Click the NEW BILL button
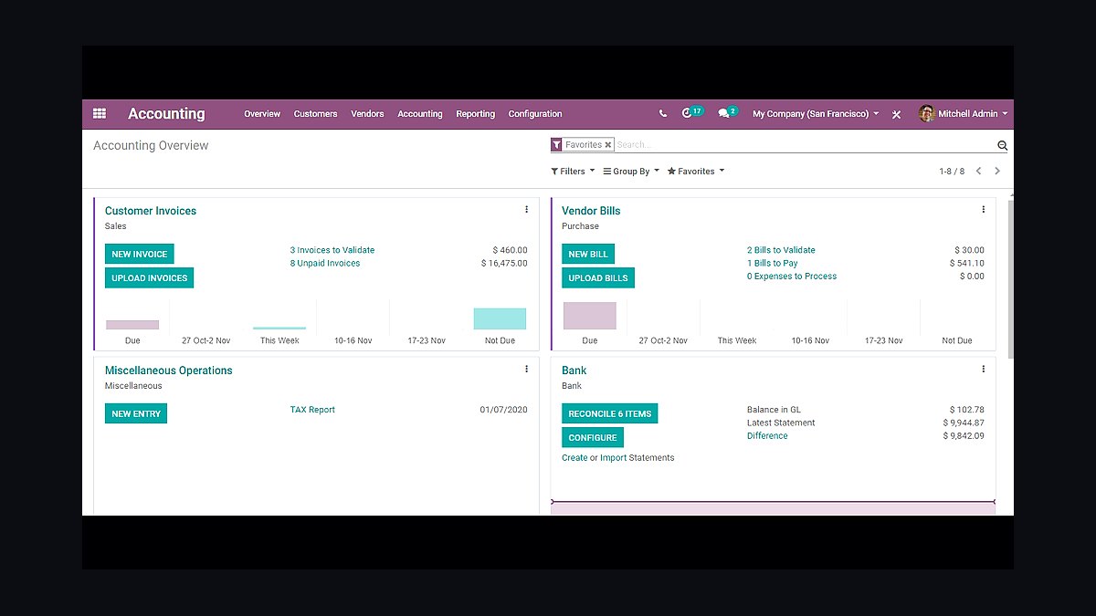1096x616 pixels. pos(588,254)
